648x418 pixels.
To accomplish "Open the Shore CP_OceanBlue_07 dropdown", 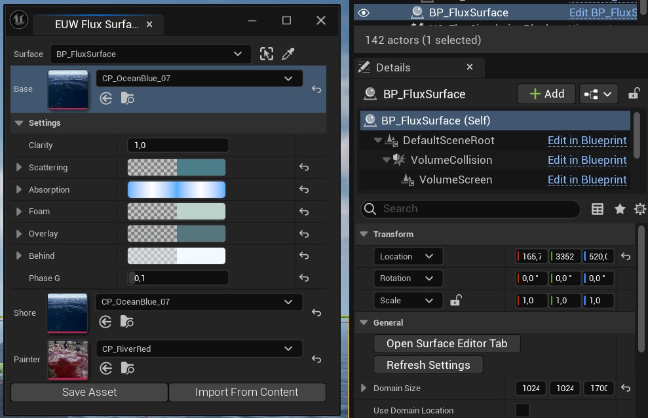I will (199, 302).
